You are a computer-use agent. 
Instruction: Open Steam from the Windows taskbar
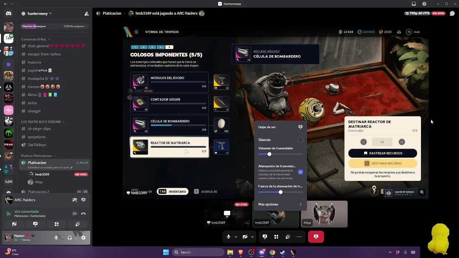(x=283, y=252)
